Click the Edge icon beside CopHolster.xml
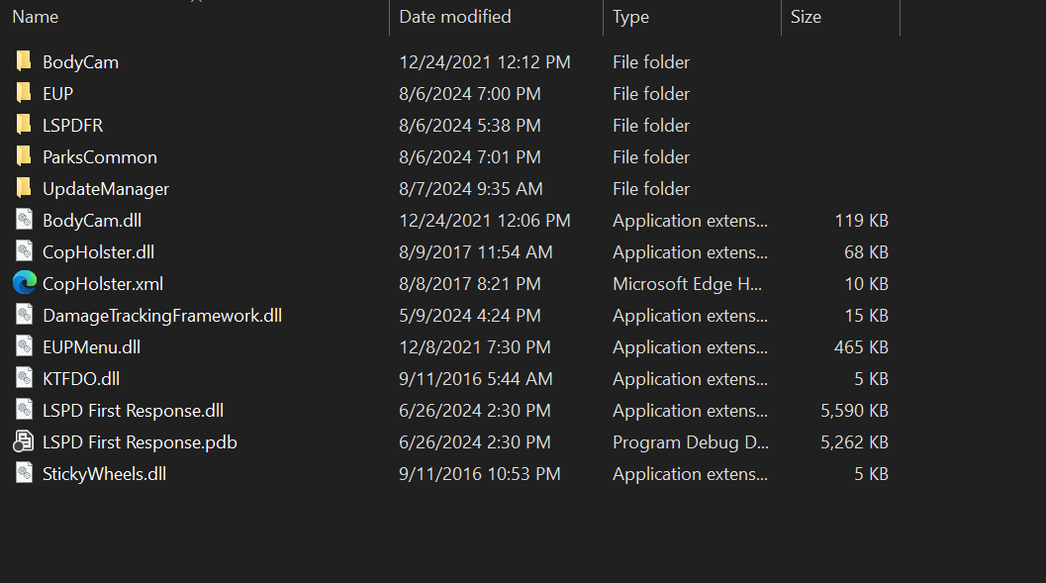Image resolution: width=1046 pixels, height=583 pixels. (x=24, y=284)
